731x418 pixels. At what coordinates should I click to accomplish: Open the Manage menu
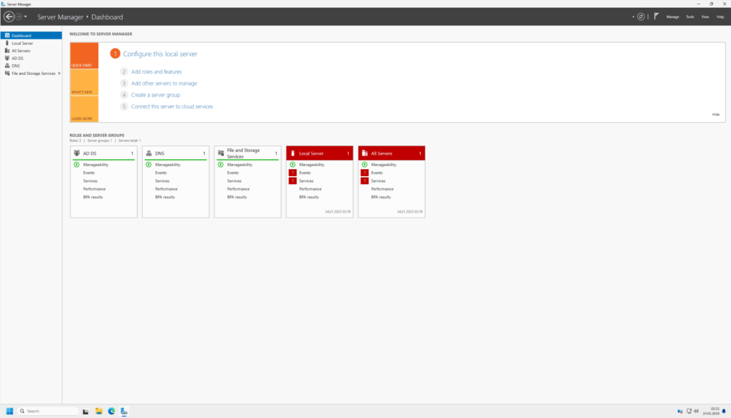672,17
